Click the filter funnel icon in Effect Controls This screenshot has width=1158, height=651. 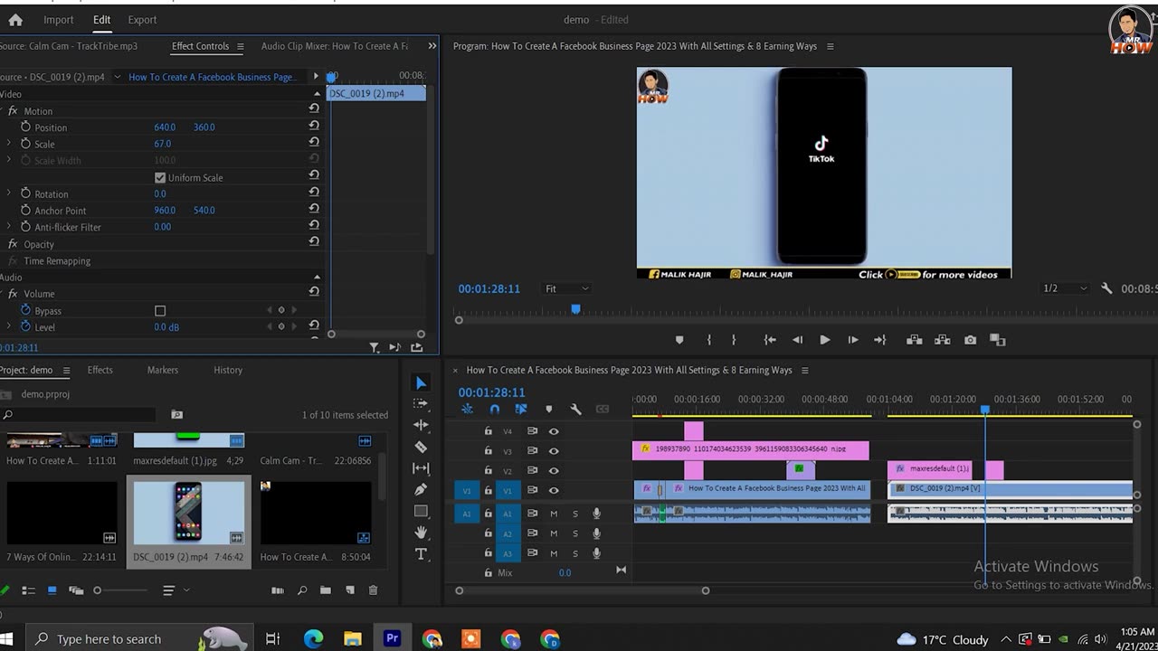point(374,347)
